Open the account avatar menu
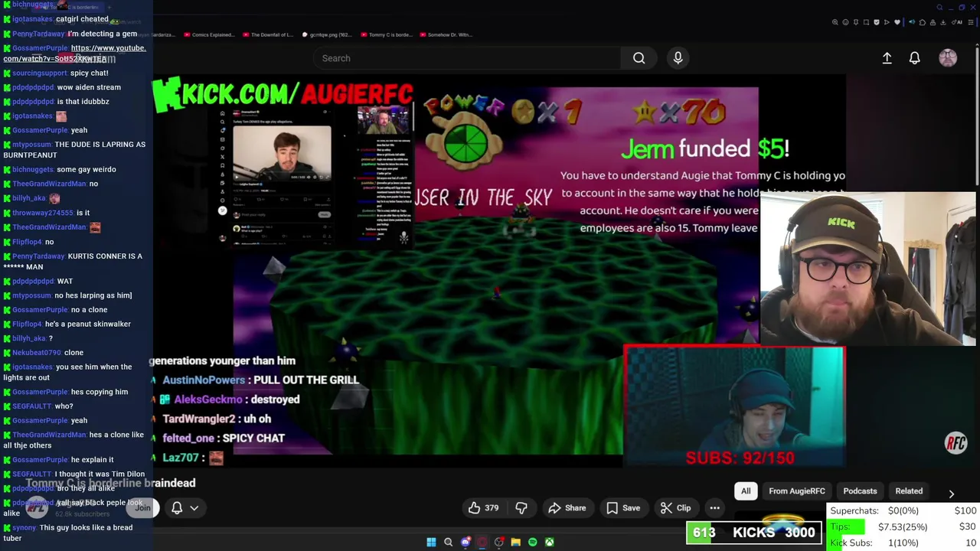 [948, 58]
